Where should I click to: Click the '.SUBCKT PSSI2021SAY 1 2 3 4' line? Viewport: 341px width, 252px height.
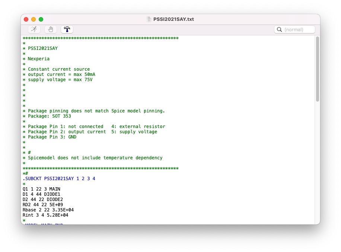(x=59, y=179)
